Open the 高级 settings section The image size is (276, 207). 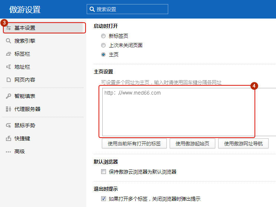[19, 151]
